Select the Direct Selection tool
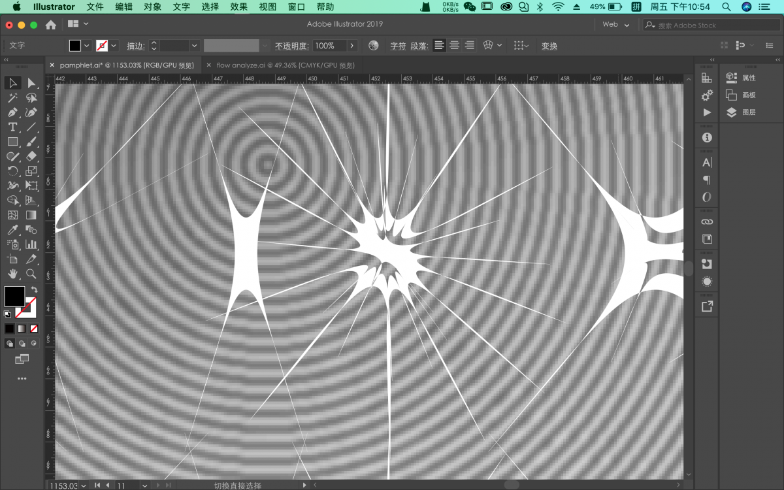The image size is (784, 490). click(x=31, y=83)
